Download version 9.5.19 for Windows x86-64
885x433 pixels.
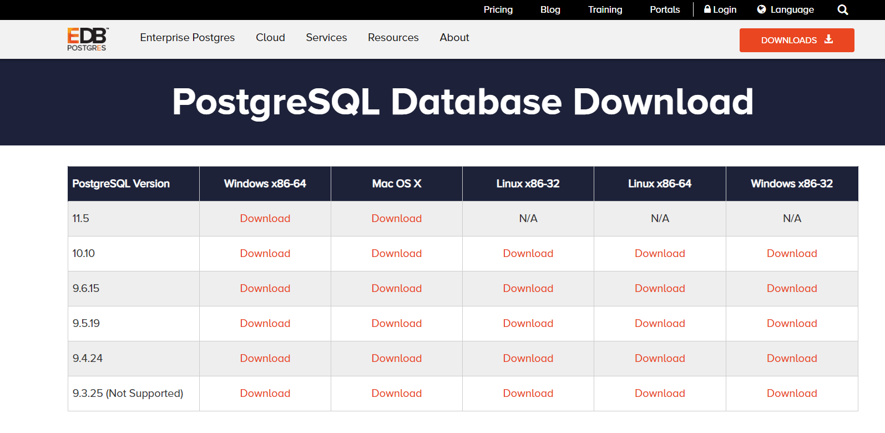click(x=265, y=324)
